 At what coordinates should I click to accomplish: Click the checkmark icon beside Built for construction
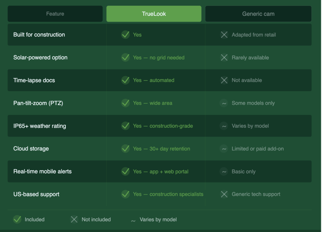[x=125, y=35]
